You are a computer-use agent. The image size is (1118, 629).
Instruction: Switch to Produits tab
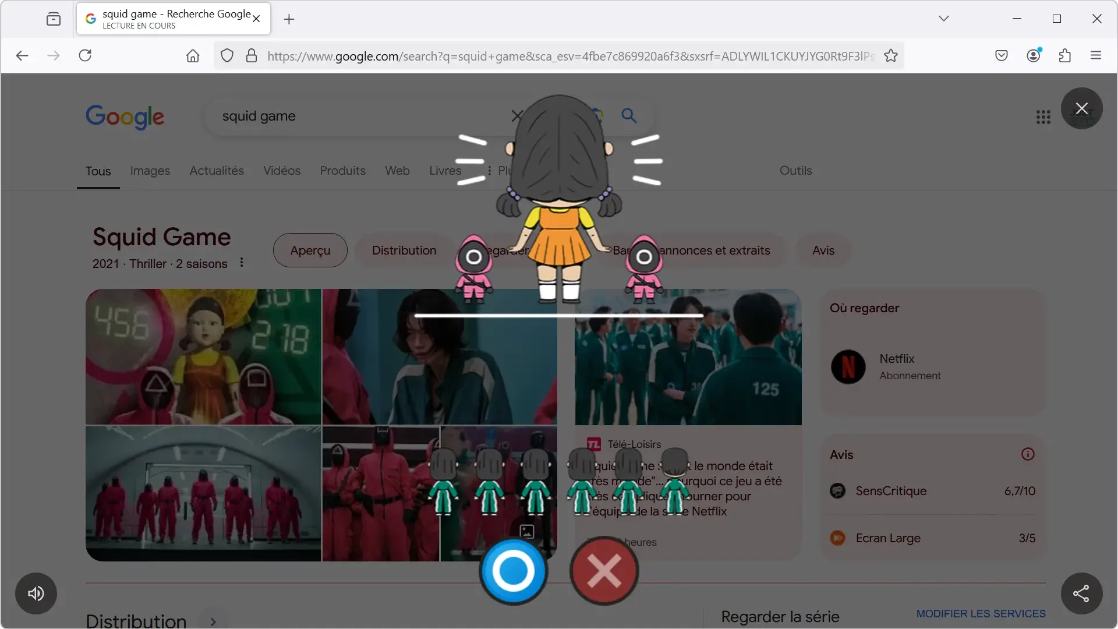point(342,171)
